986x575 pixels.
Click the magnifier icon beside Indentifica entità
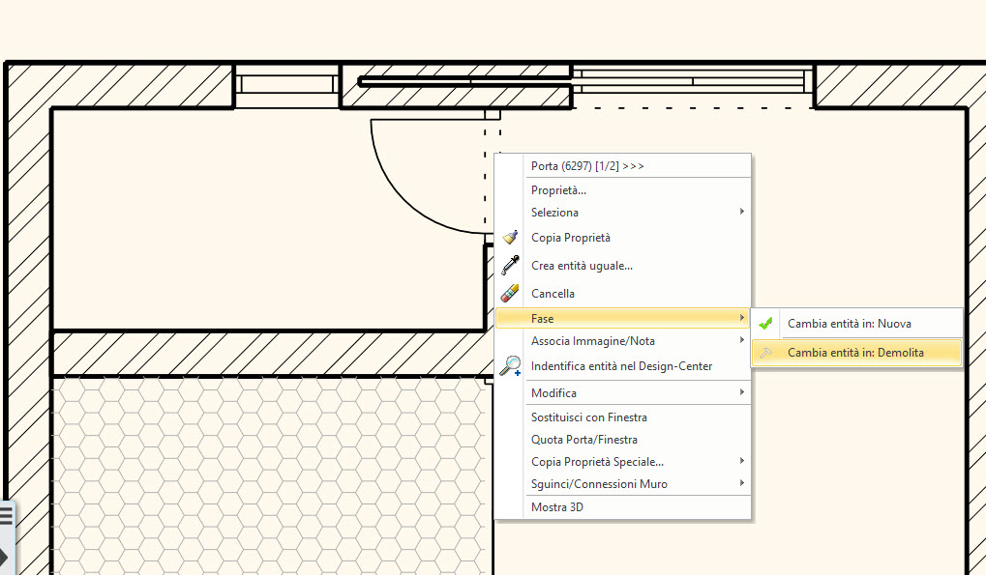(x=510, y=366)
